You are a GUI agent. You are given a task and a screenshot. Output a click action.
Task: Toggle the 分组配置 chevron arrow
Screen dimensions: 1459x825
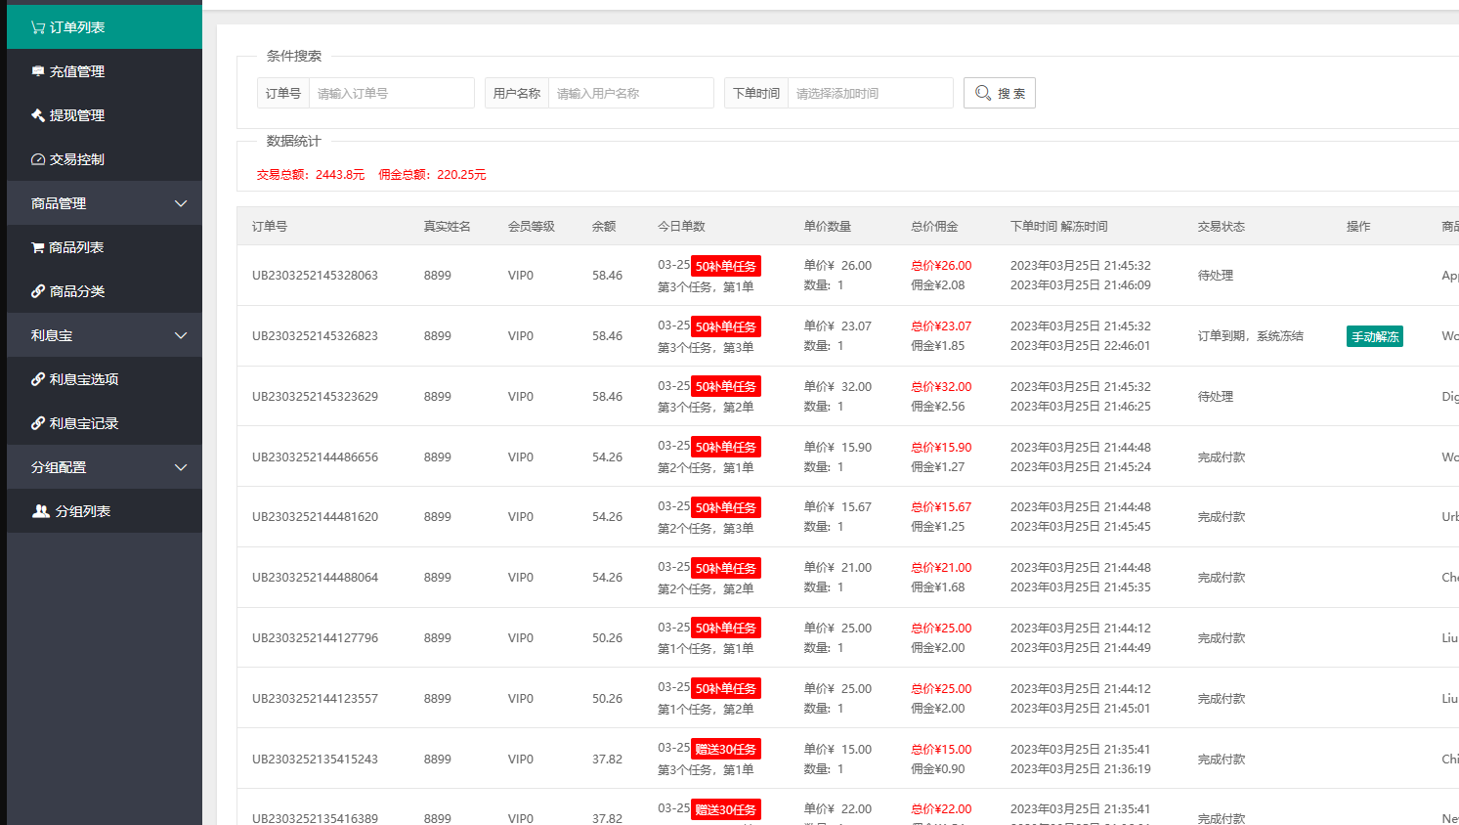pyautogui.click(x=180, y=467)
